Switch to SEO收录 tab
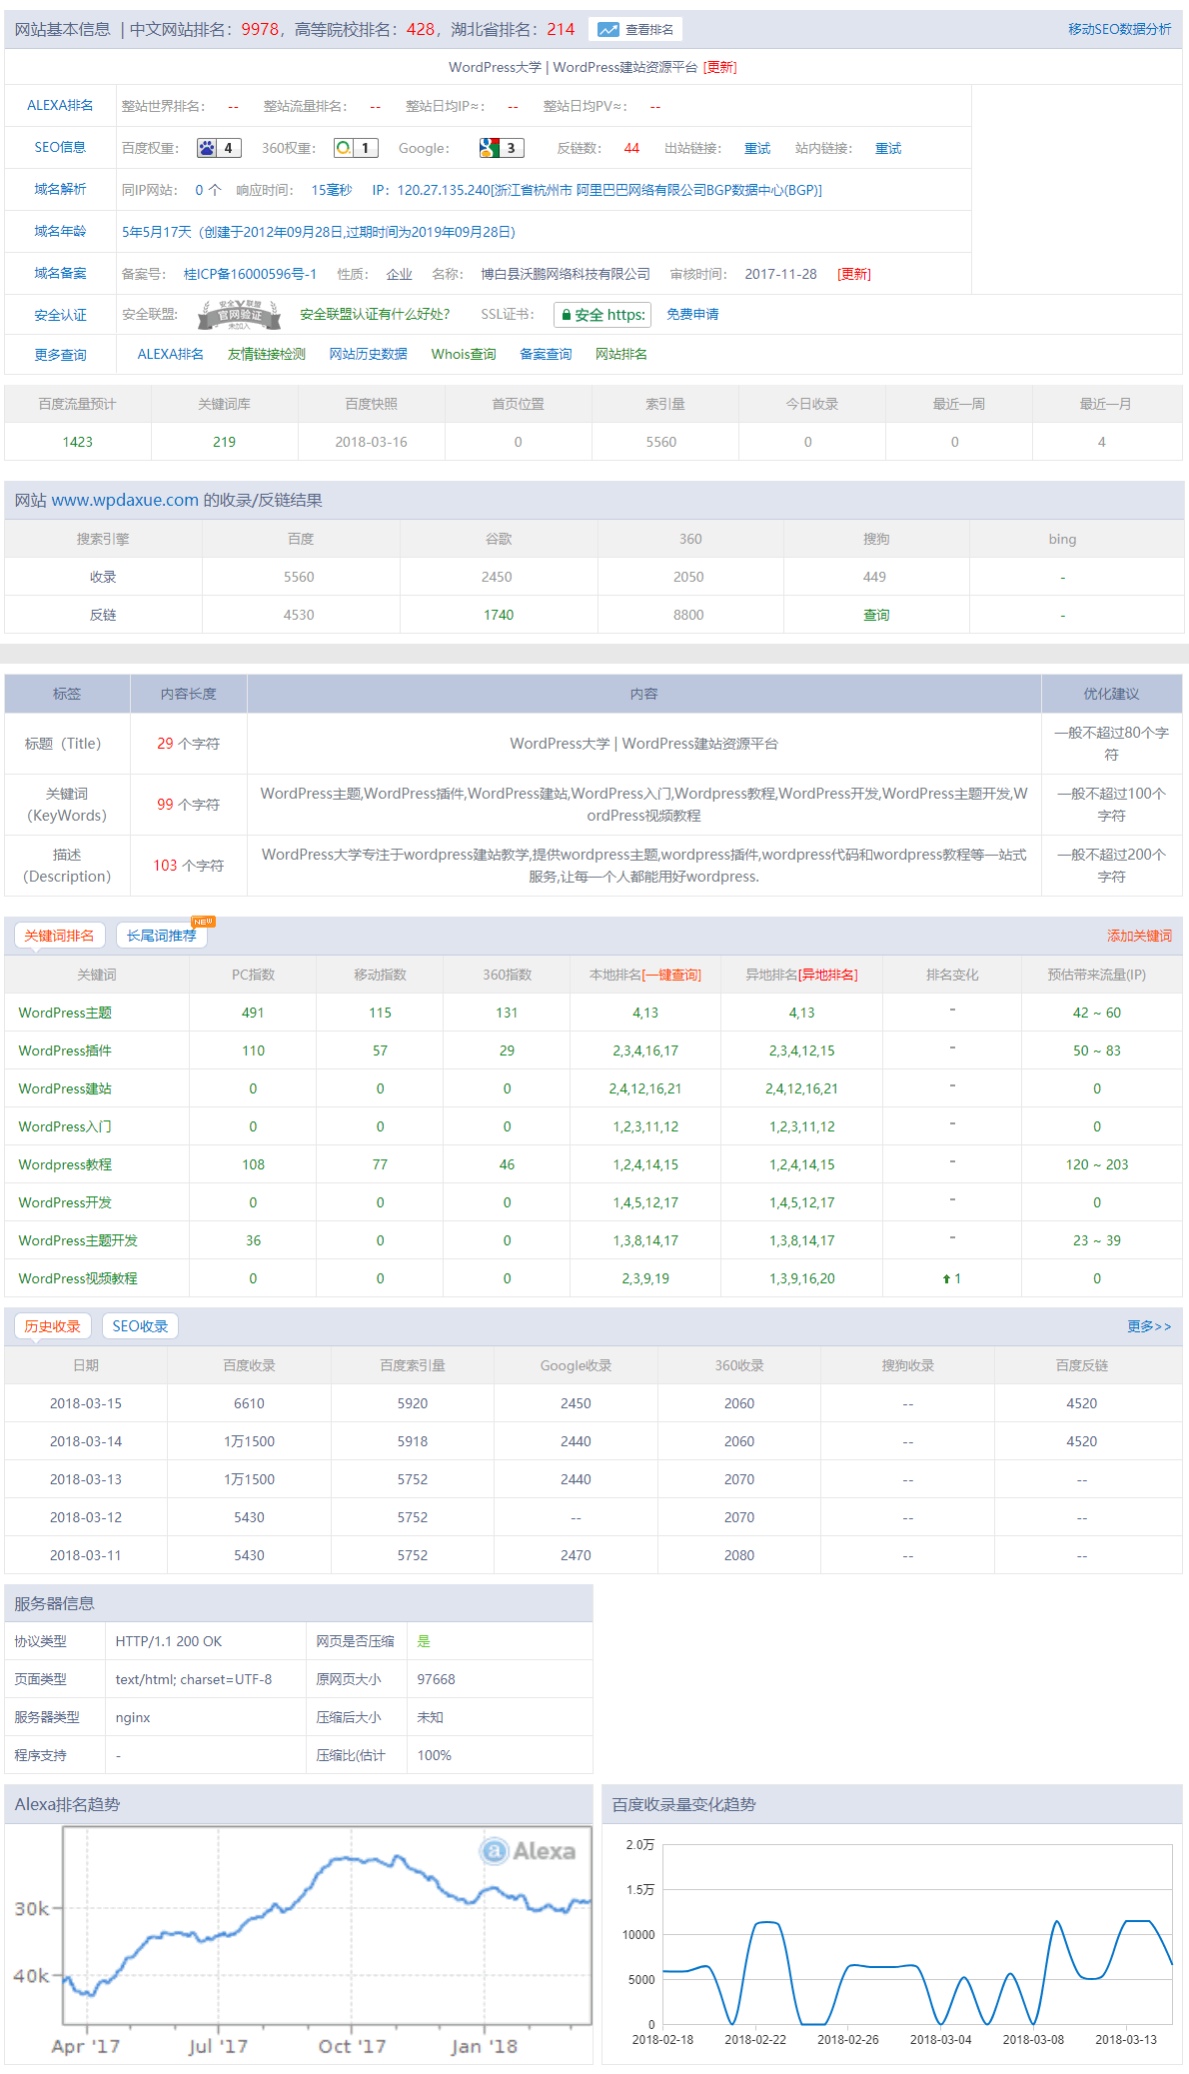The image size is (1189, 2074). coord(140,1326)
